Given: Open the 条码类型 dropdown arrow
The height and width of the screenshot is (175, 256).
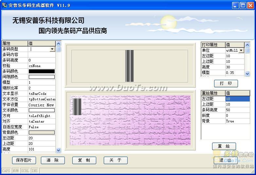Looking at the screenshot, I should coord(52,49).
